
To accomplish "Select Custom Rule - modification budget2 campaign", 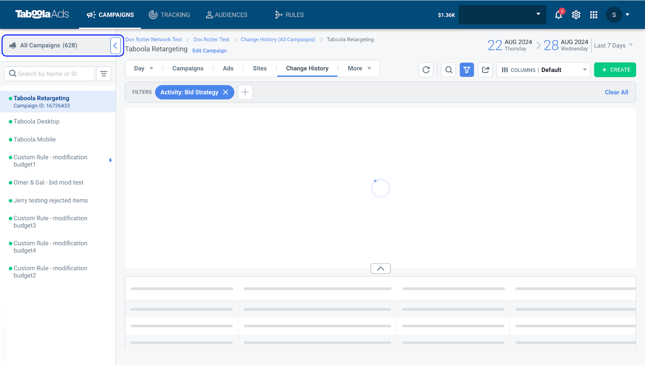I will [50, 272].
